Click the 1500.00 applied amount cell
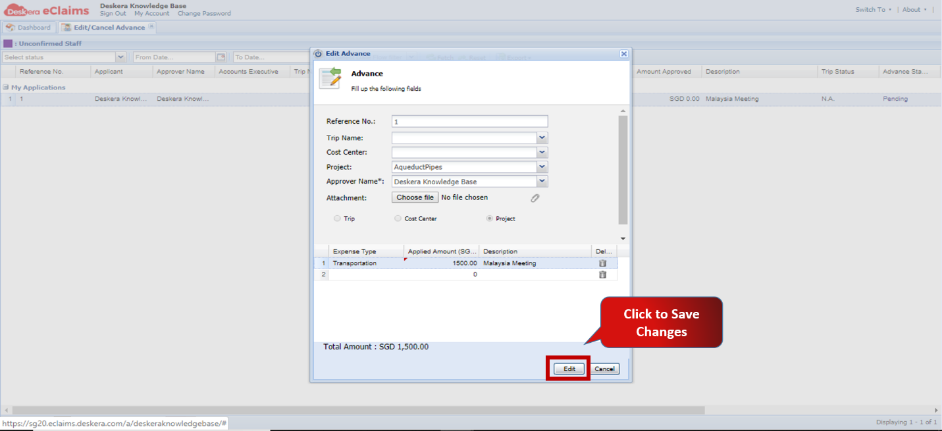Image resolution: width=942 pixels, height=431 pixels. click(x=442, y=263)
